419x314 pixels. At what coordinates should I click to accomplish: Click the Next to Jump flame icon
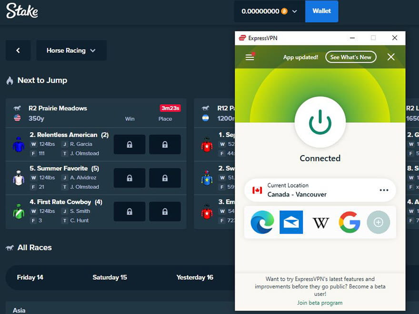click(10, 80)
